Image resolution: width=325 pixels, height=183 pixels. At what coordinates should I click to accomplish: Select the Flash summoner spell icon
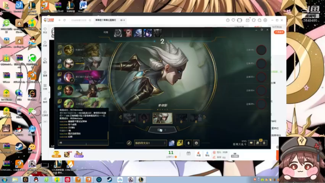click(x=180, y=143)
